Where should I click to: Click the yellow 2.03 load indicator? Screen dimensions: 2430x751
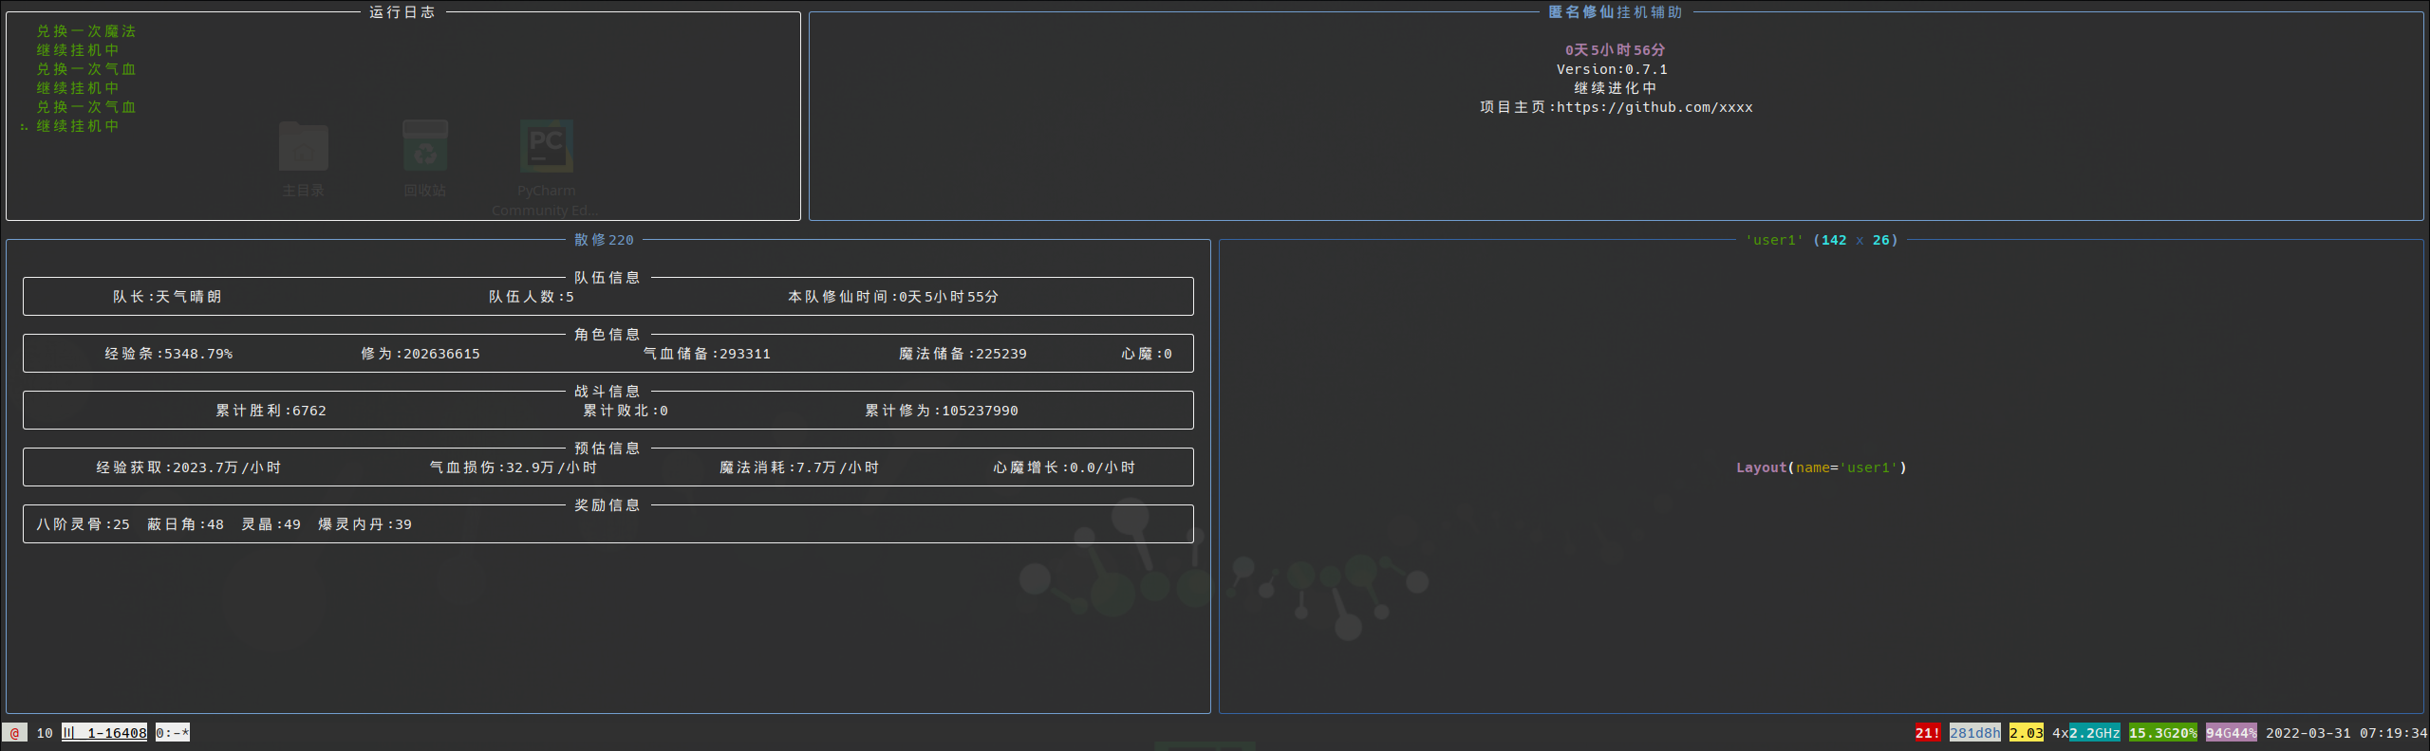(2027, 733)
